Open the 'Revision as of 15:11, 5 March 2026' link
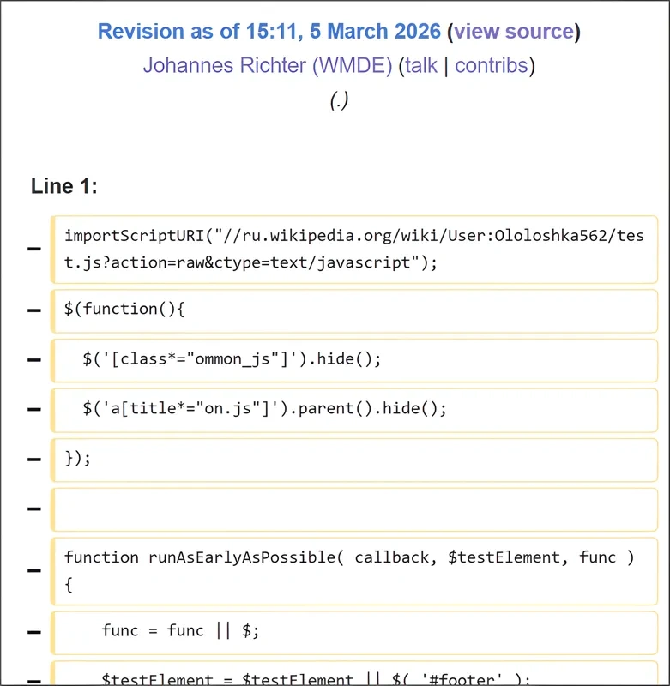This screenshot has height=686, width=670. [269, 32]
